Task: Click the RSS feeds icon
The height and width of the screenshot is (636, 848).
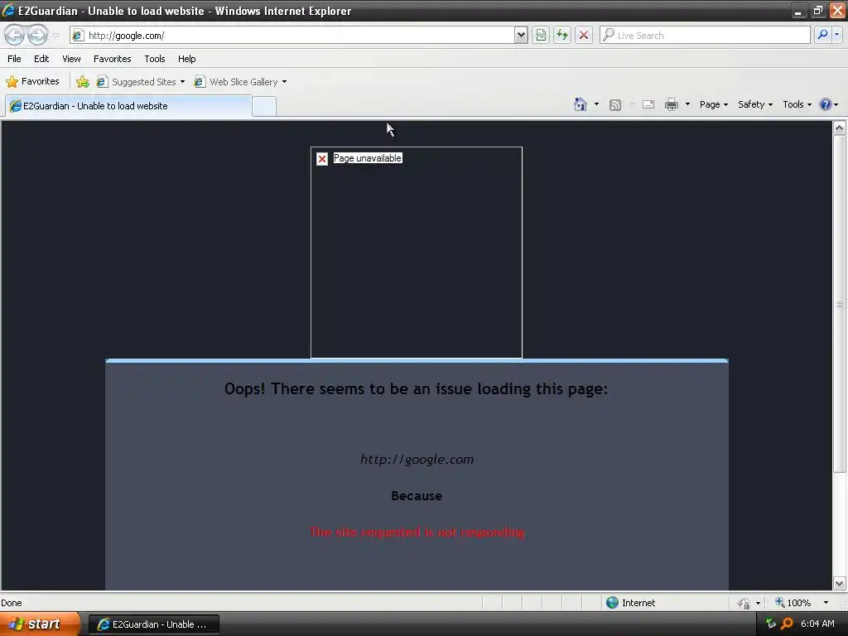Action: (x=615, y=105)
